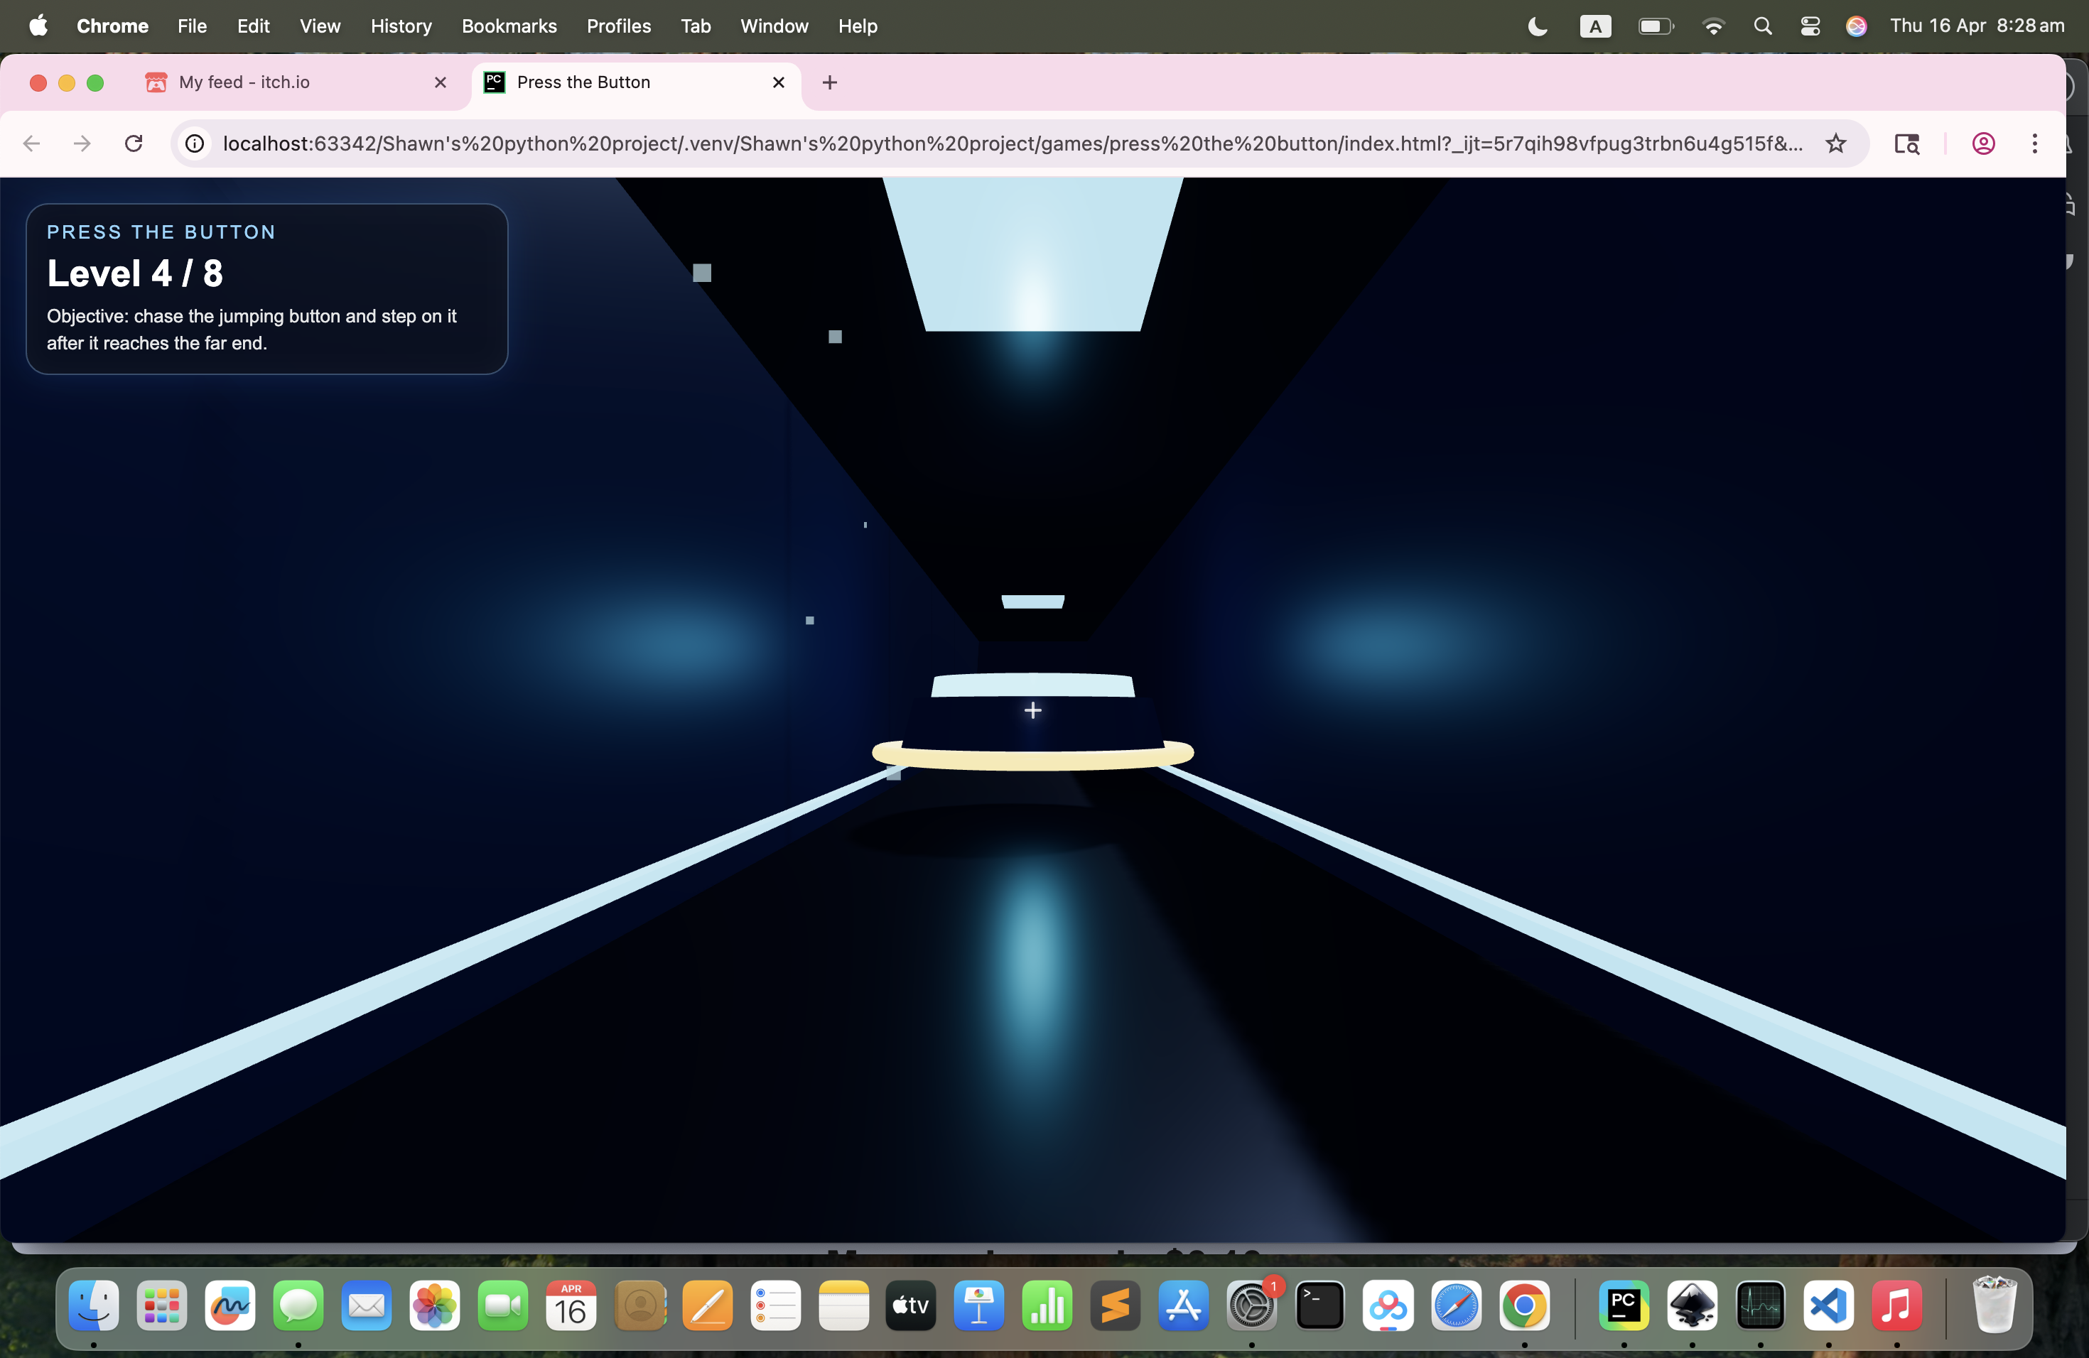The width and height of the screenshot is (2089, 1358).
Task: Open the Bookmarks menu
Action: 509,26
